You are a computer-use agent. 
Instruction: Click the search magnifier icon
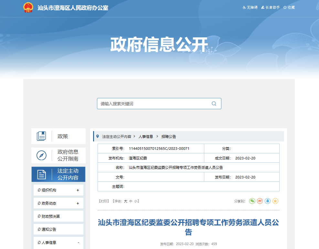214,104
